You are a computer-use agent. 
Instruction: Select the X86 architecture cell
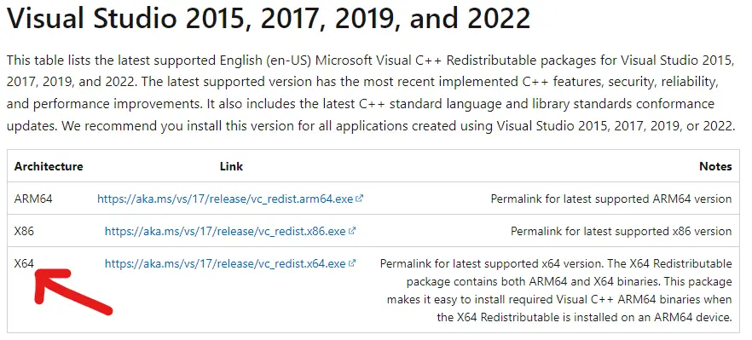pos(24,231)
